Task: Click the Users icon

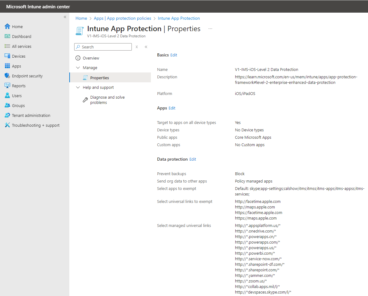Action: (x=7, y=96)
